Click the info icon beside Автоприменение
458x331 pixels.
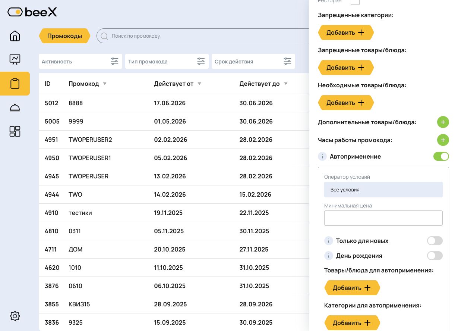[322, 156]
